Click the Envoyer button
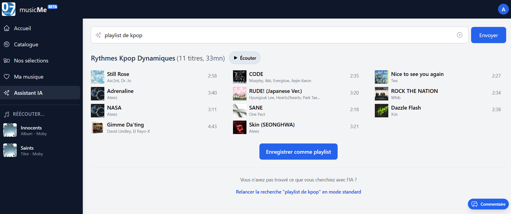The image size is (511, 214). click(488, 35)
